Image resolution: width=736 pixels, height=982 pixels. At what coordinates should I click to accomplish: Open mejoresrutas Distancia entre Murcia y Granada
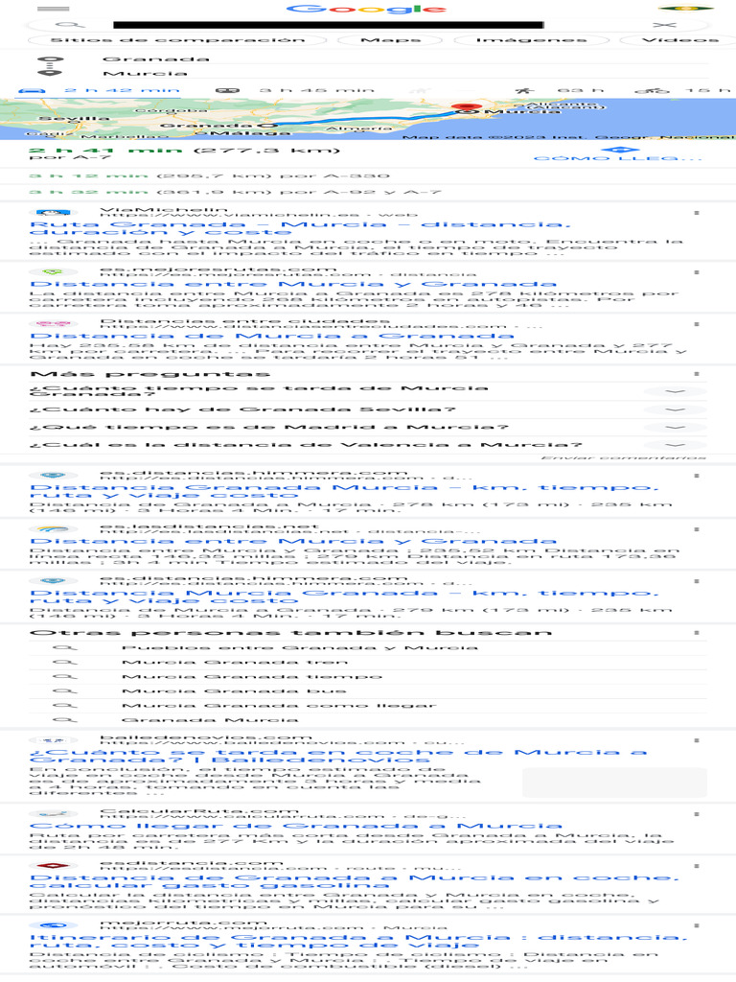(293, 284)
